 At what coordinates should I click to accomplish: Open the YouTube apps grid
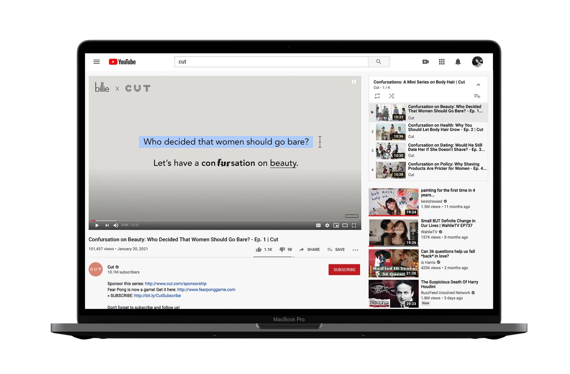(x=441, y=62)
